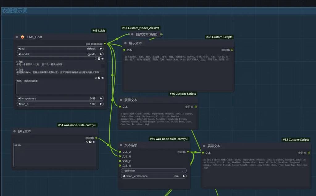Toggle the checkbox above the user prompt box
Image resolution: width=316 pixels, height=196 pixels.
click(x=99, y=78)
